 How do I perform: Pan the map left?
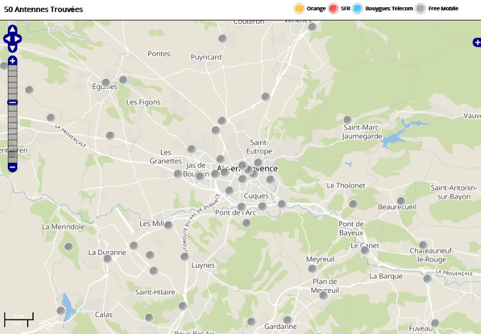click(6, 39)
